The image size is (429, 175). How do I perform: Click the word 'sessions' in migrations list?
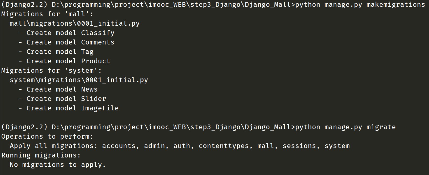(299, 146)
